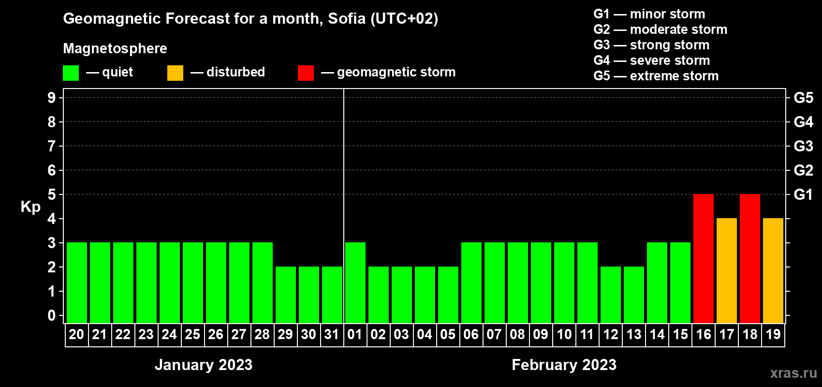Click the '— geomagnetic storm' legend label
Viewport: 822px width, 387px height.
[388, 72]
